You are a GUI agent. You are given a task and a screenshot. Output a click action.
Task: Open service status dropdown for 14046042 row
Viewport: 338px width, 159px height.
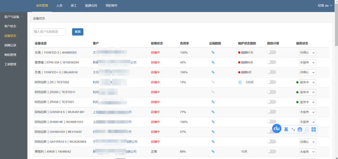click(x=308, y=152)
